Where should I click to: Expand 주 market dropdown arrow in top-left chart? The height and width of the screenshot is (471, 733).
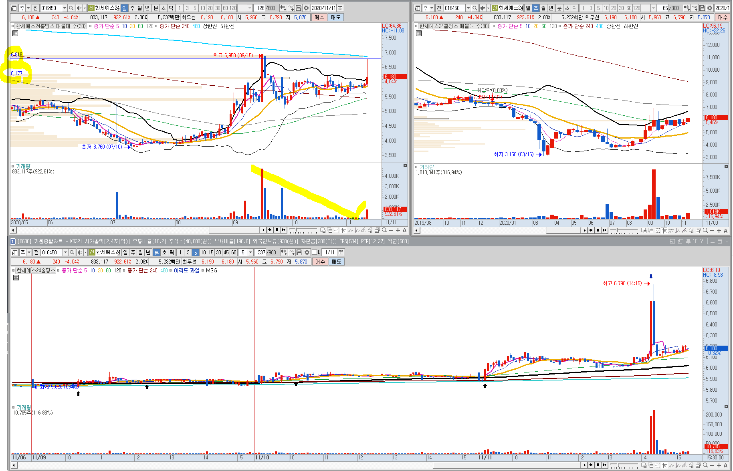click(x=28, y=8)
